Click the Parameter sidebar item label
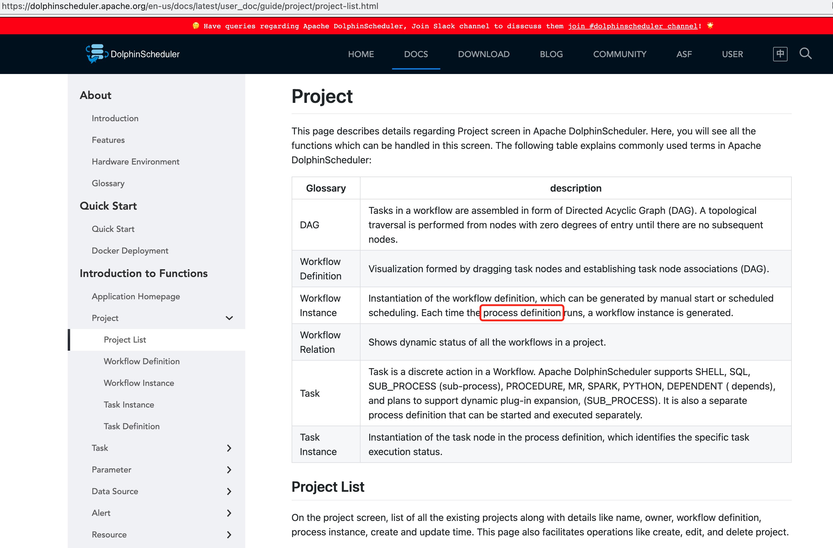 111,470
